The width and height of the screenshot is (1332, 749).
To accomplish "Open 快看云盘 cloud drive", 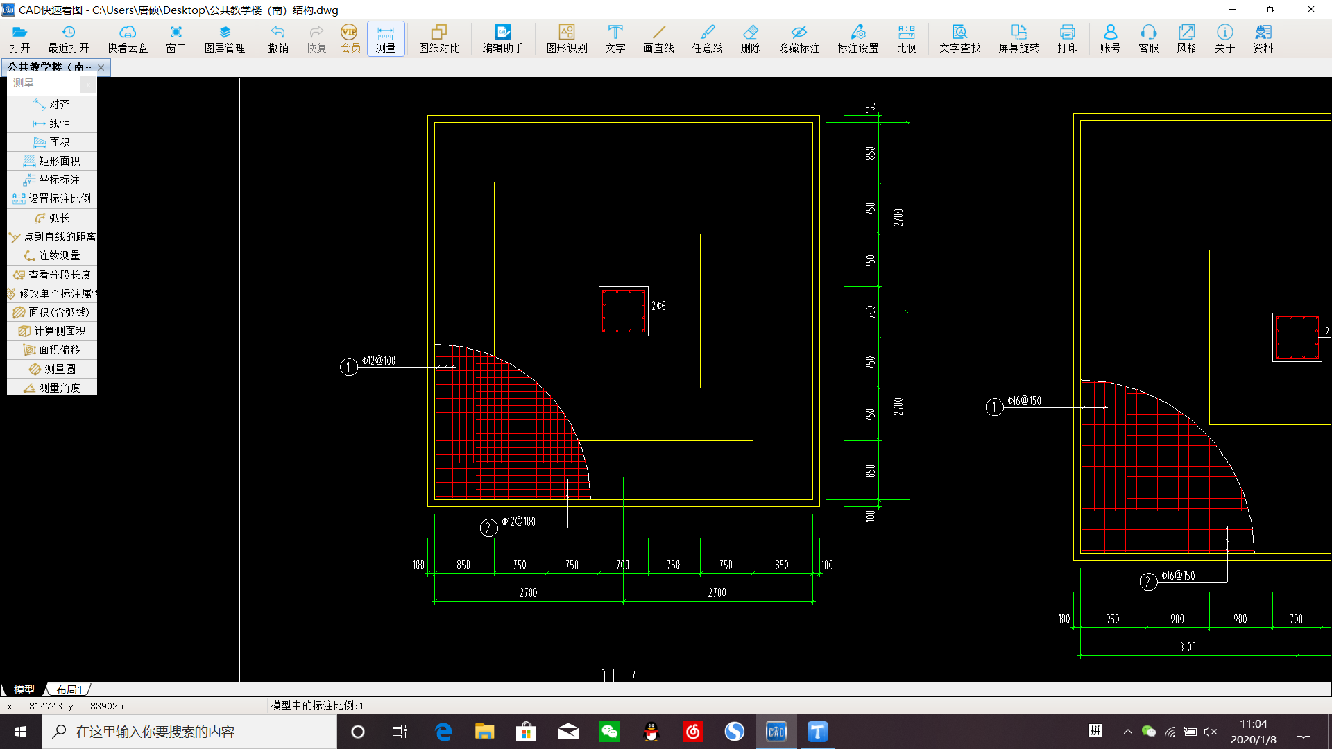I will point(128,39).
